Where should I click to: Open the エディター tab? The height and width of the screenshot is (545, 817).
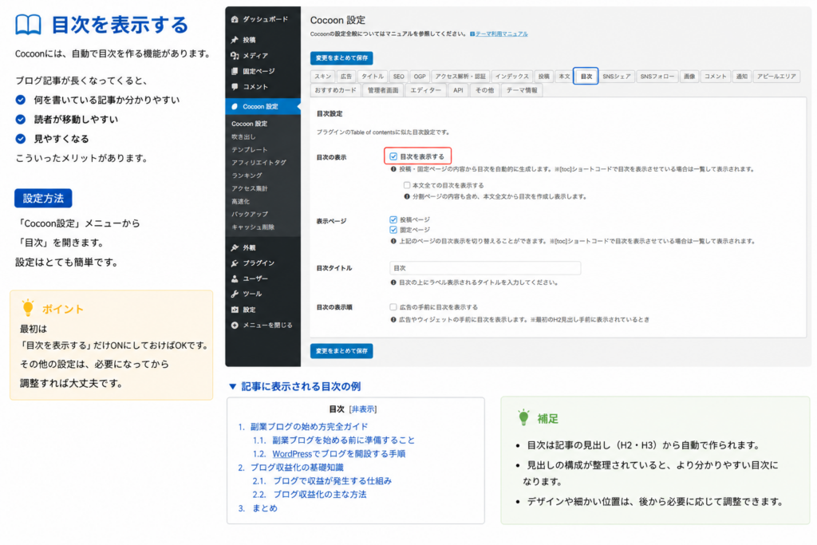tap(425, 90)
